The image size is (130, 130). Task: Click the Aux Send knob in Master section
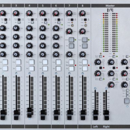click(x=98, y=62)
